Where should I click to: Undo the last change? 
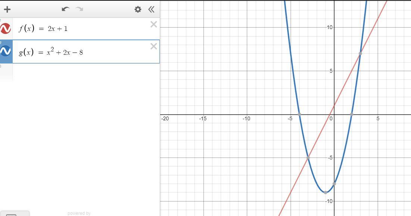point(66,9)
